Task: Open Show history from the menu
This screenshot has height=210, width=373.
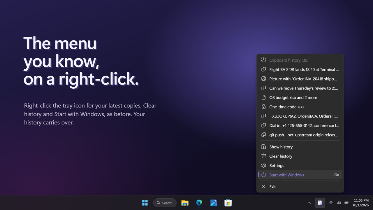Action: pos(300,147)
